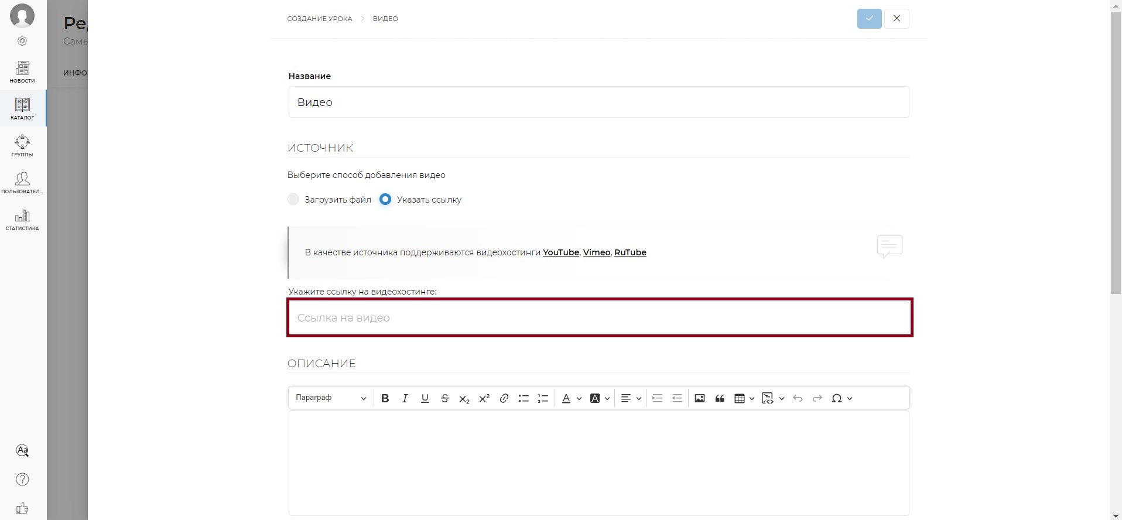Toggle strikethrough formatting

point(444,398)
